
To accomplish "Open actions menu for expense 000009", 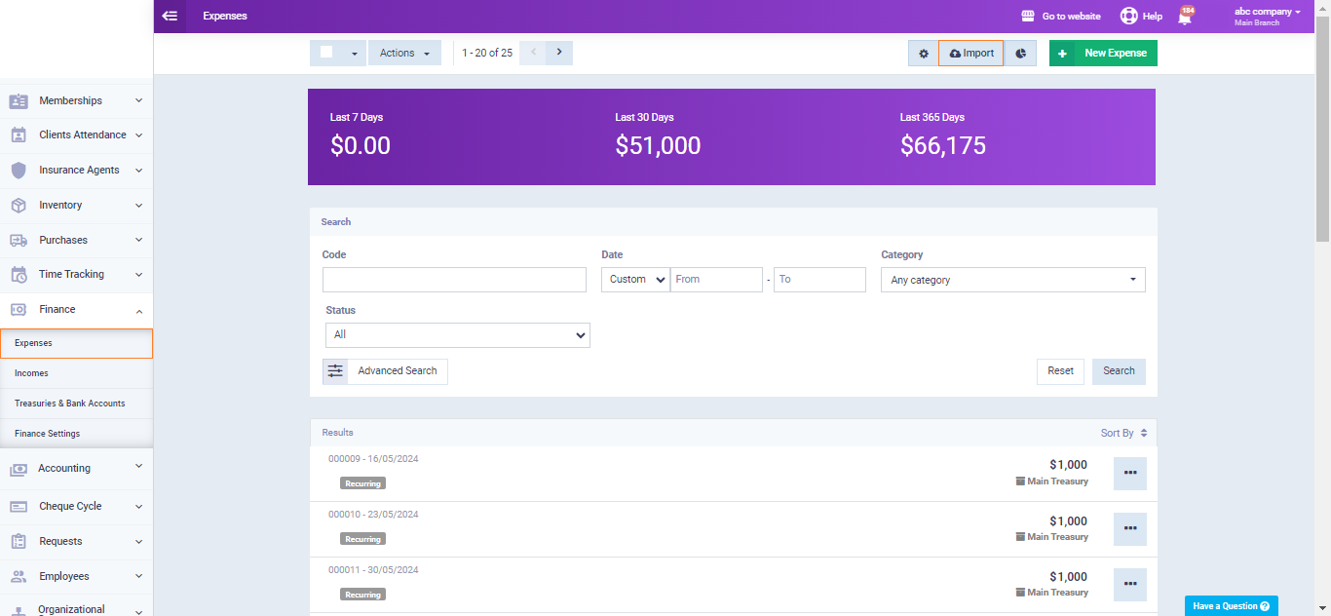I will (x=1130, y=473).
